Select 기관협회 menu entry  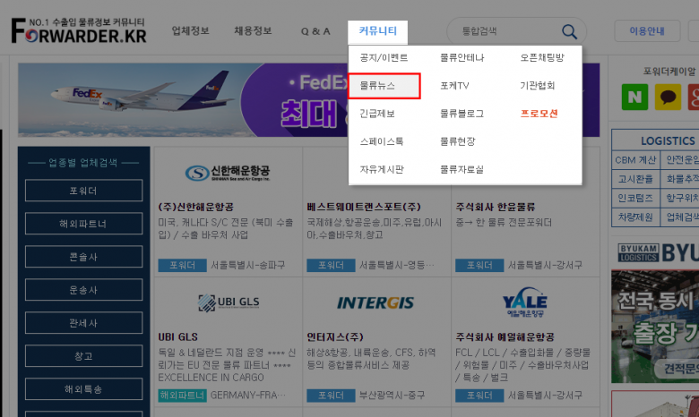(538, 85)
